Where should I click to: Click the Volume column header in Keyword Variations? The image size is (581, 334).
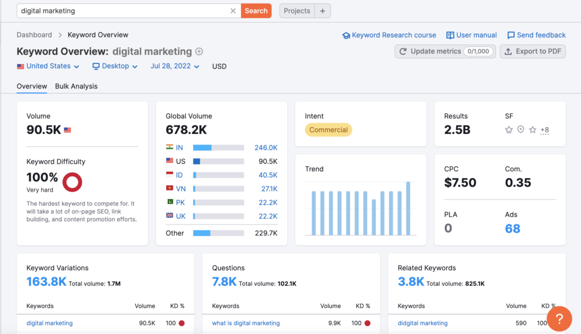click(145, 306)
